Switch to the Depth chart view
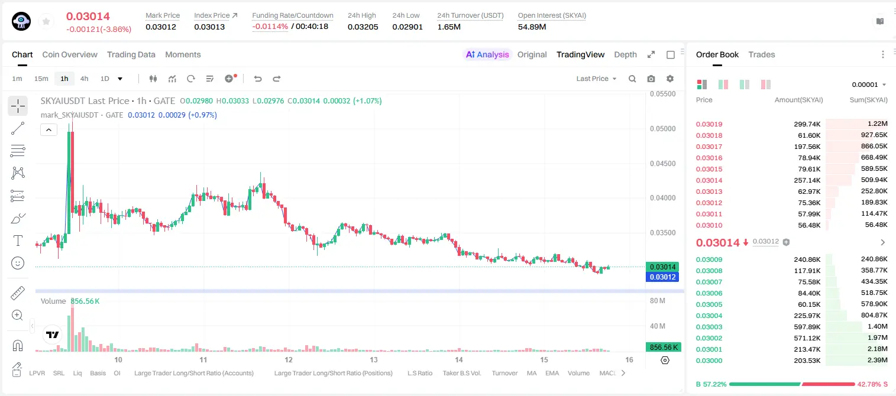The width and height of the screenshot is (896, 396). tap(625, 54)
